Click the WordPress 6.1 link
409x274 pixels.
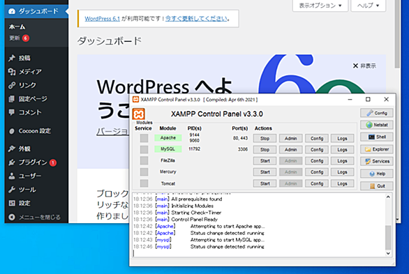click(x=102, y=19)
